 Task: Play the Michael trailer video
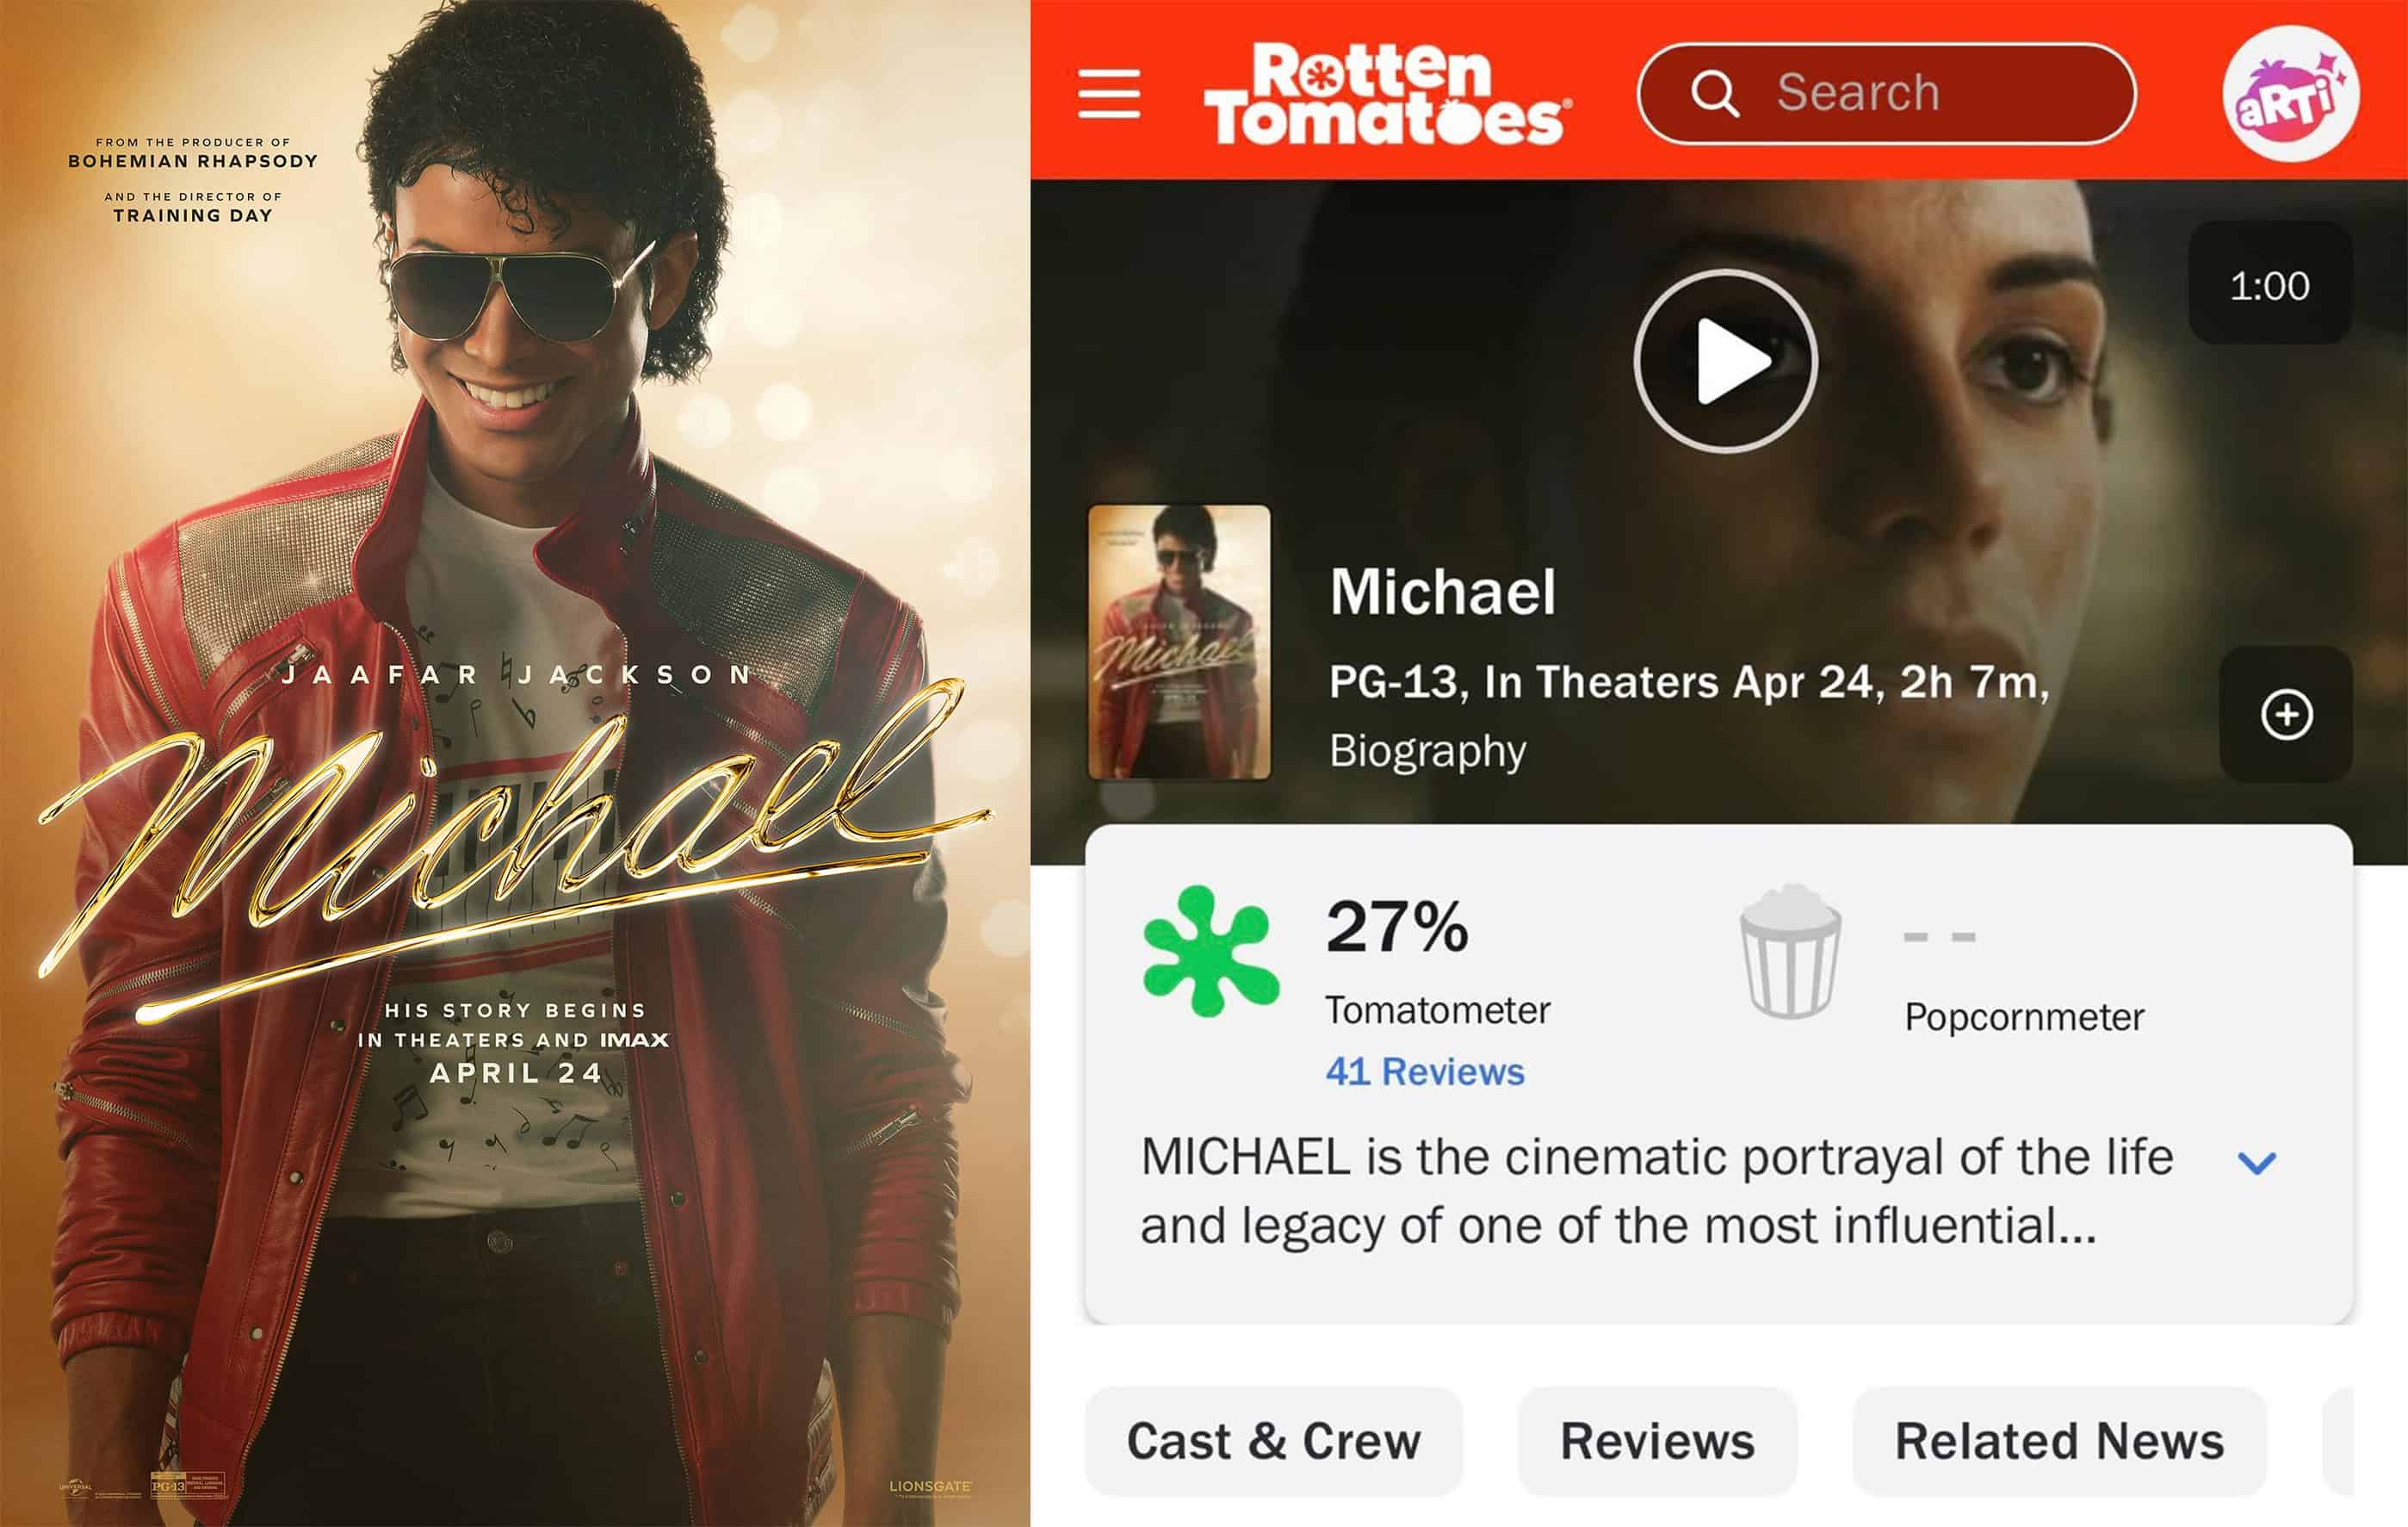click(1725, 361)
